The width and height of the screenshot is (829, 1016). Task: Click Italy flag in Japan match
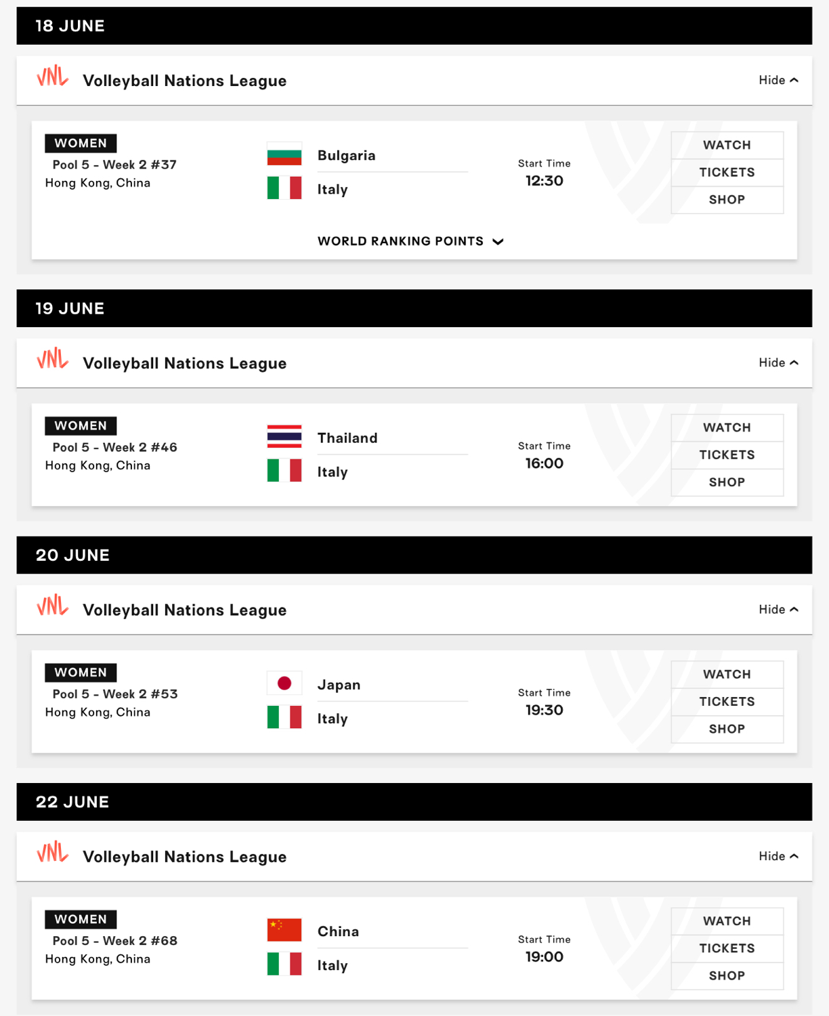284,717
